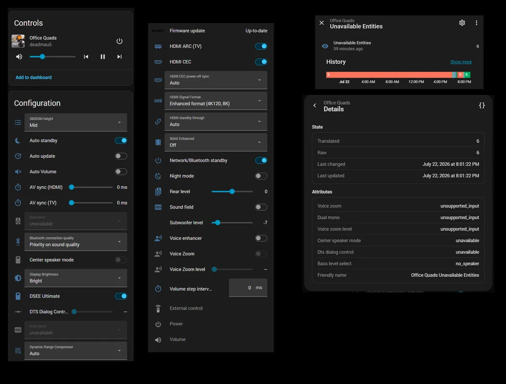Open 360SSM height dropdown
Screen dimensions: 506x384
click(76, 122)
